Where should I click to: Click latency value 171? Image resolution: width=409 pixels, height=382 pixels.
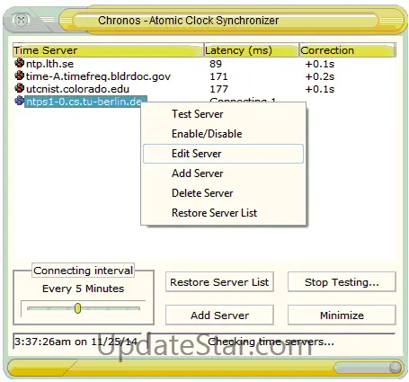(x=218, y=76)
